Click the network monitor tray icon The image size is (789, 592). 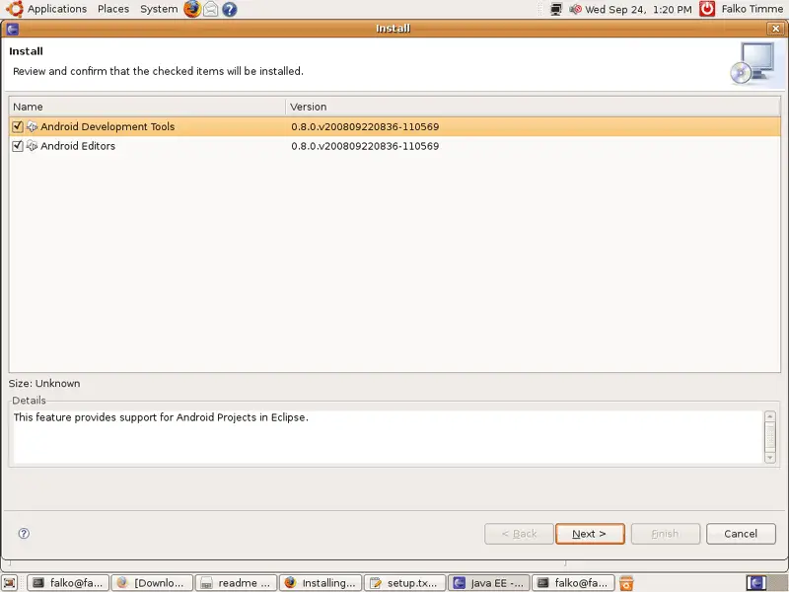[x=556, y=9]
